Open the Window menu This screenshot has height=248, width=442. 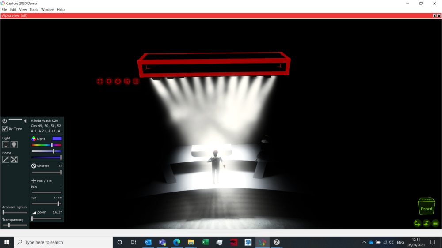point(47,9)
